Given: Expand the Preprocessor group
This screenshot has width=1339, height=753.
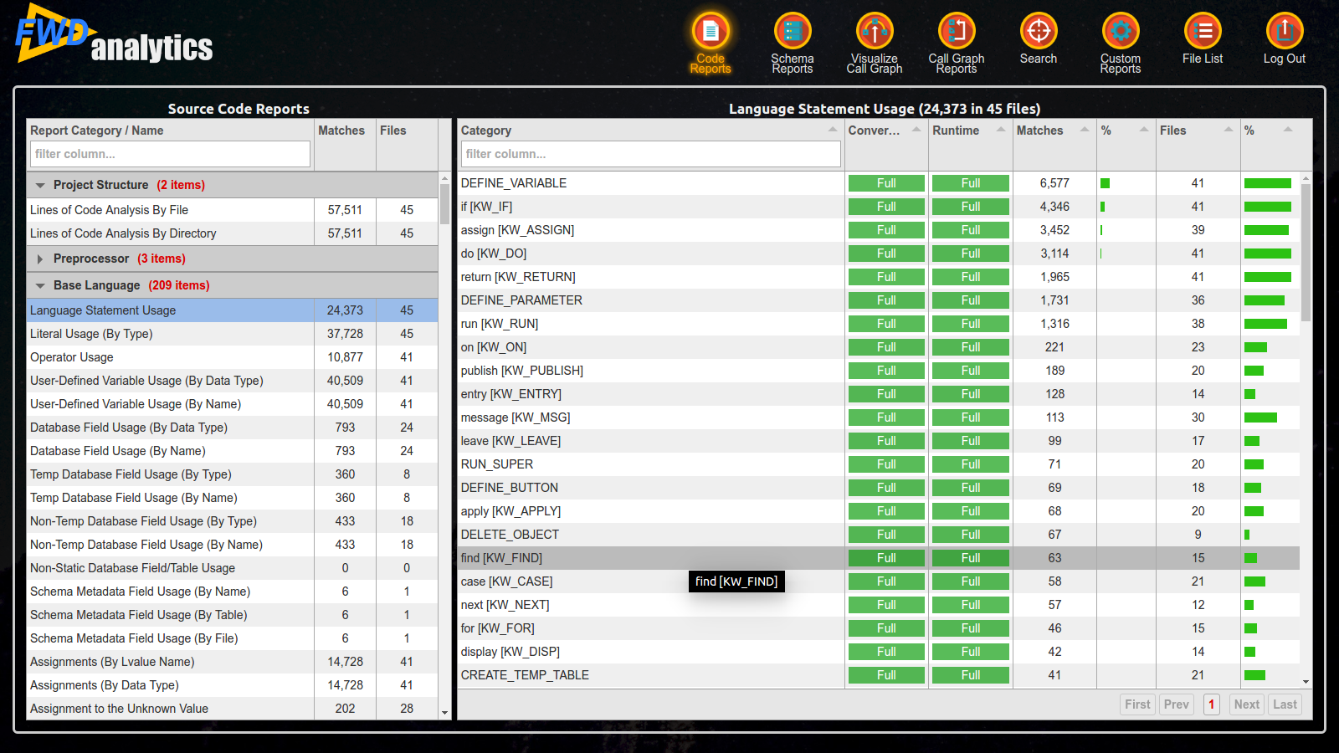Looking at the screenshot, I should coord(40,259).
